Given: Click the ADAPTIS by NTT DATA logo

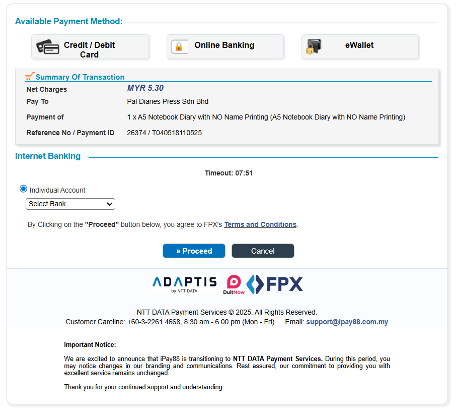Looking at the screenshot, I should pyautogui.click(x=185, y=284).
